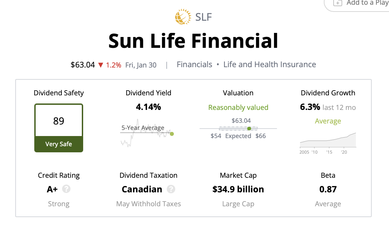Open the Life and Health Insurance industry link

tap(270, 64)
